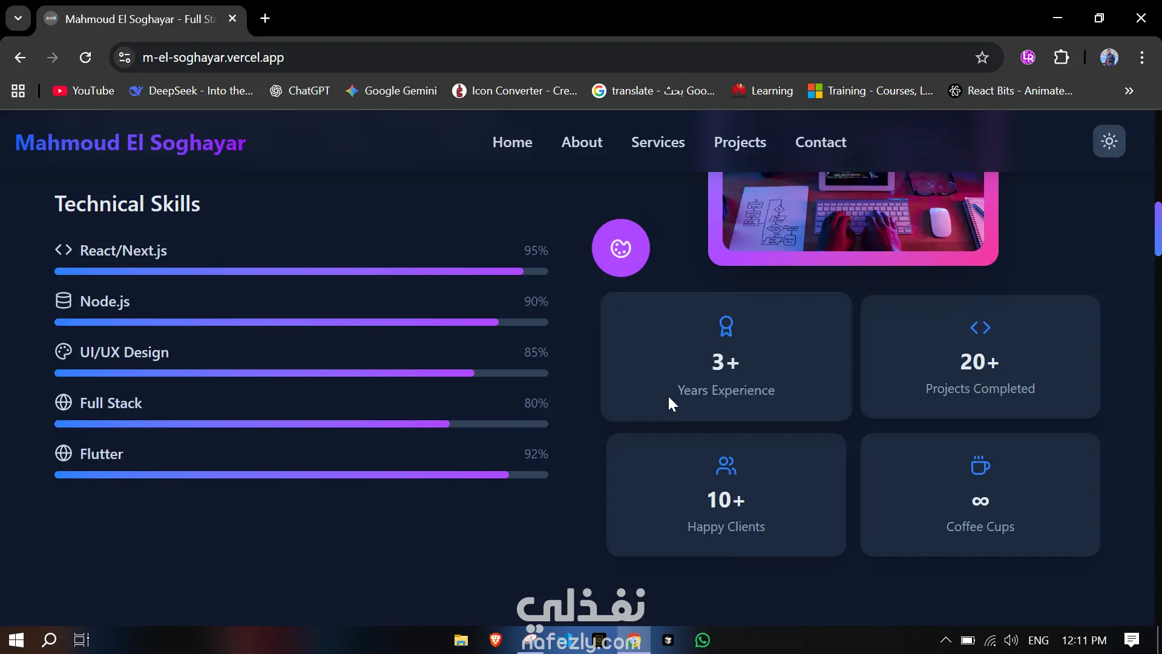Open WhatsApp from the taskbar
This screenshot has height=654, width=1162.
pyautogui.click(x=702, y=640)
